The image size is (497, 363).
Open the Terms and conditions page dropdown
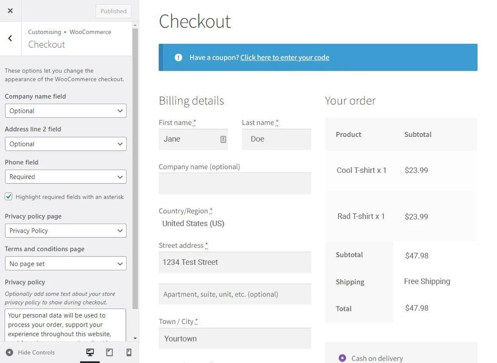65,263
